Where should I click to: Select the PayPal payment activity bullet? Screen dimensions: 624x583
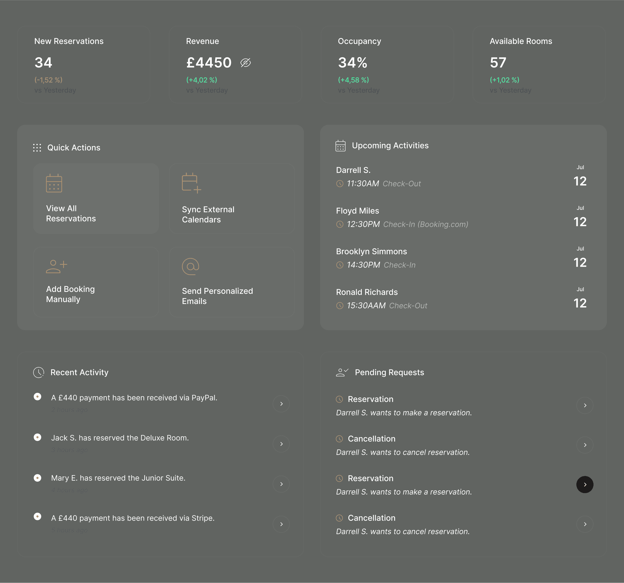click(x=37, y=397)
